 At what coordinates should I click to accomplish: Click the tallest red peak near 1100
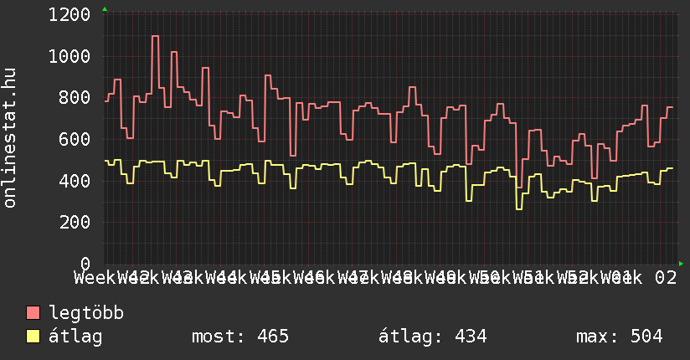(x=155, y=36)
